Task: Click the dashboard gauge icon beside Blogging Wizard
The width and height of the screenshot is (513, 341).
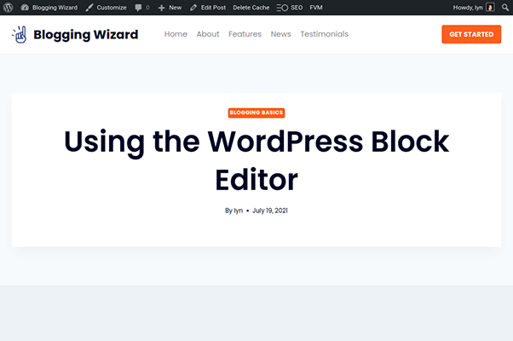Action: click(25, 7)
